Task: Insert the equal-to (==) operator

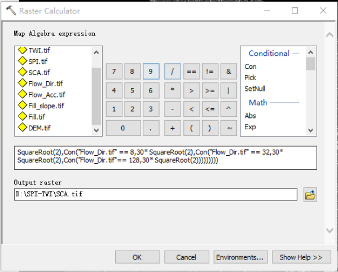Action: (x=192, y=71)
